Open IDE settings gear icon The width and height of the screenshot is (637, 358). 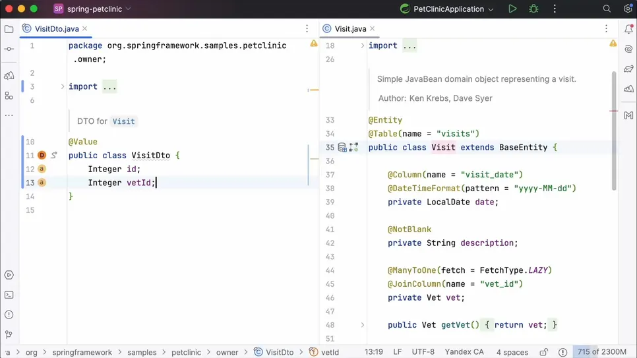(628, 9)
